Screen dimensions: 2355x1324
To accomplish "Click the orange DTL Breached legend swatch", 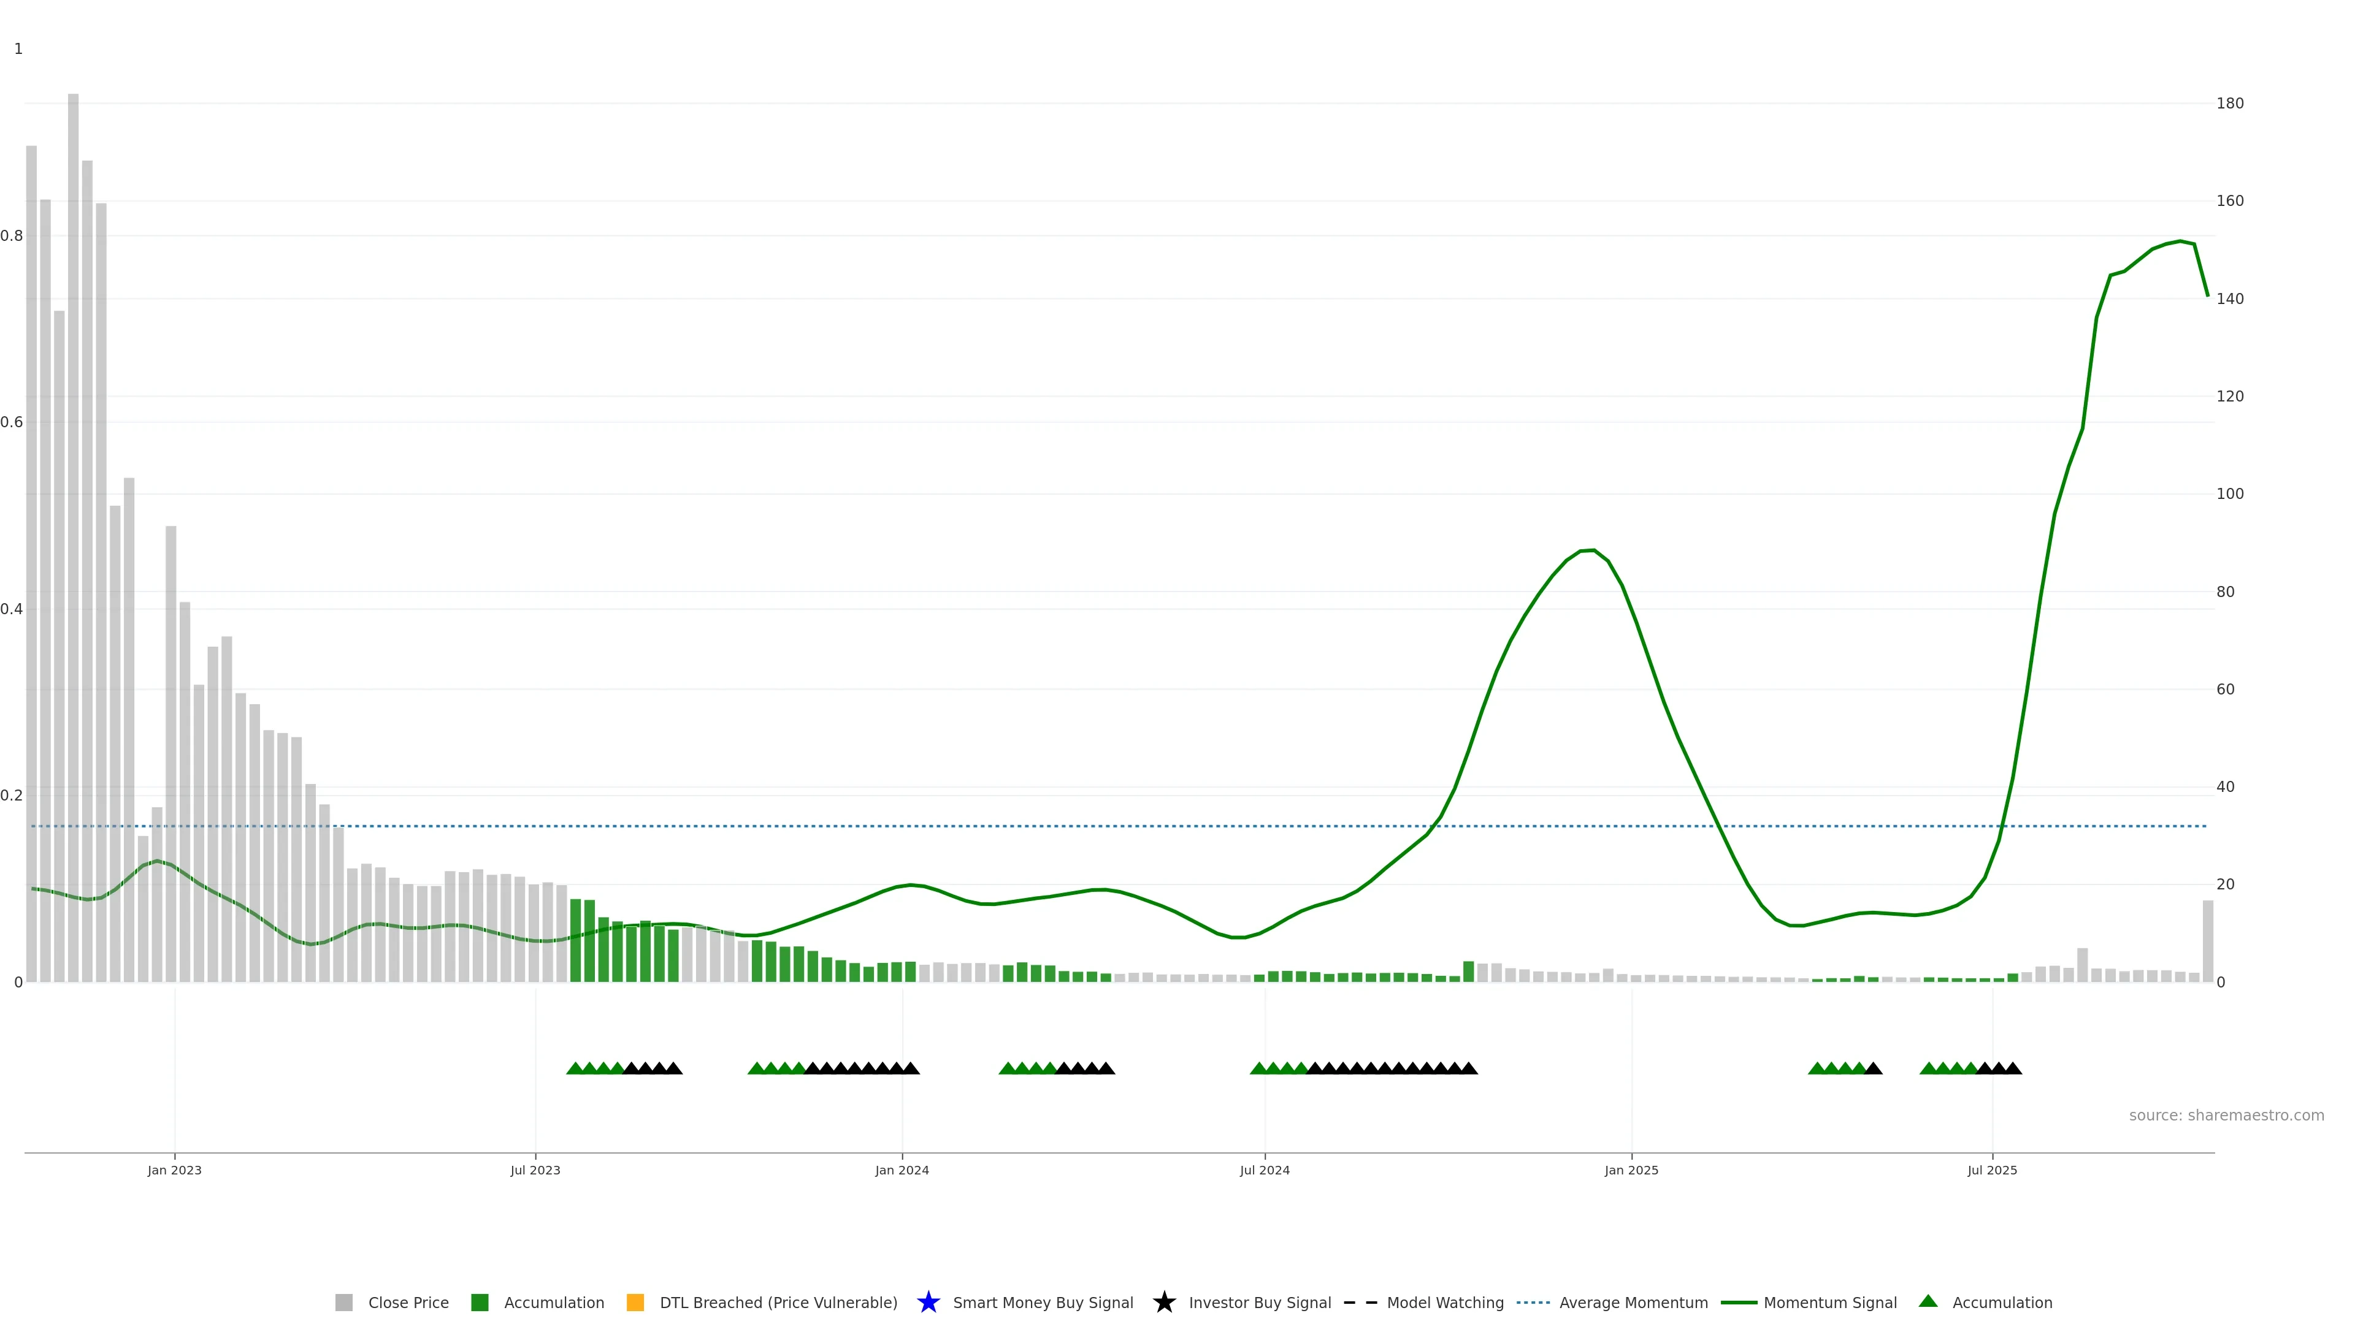I will (635, 1302).
